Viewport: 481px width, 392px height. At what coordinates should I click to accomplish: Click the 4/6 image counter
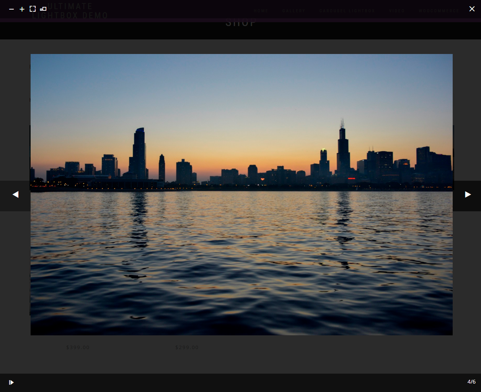pos(471,382)
